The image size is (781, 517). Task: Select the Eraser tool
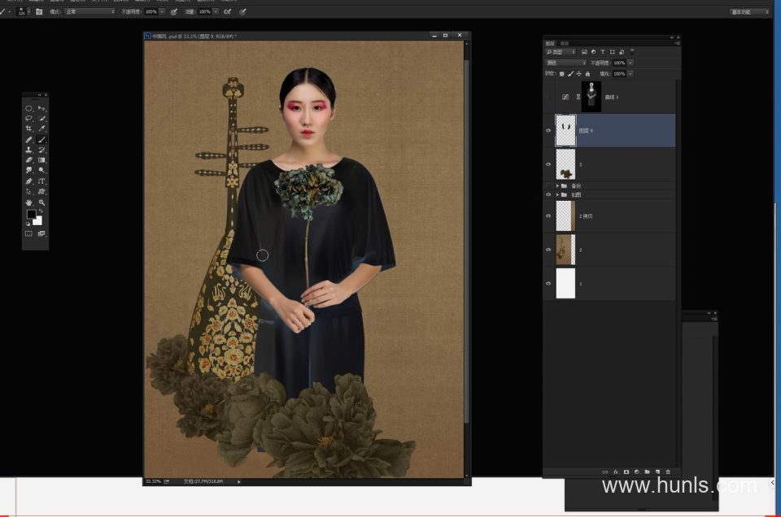coord(29,160)
